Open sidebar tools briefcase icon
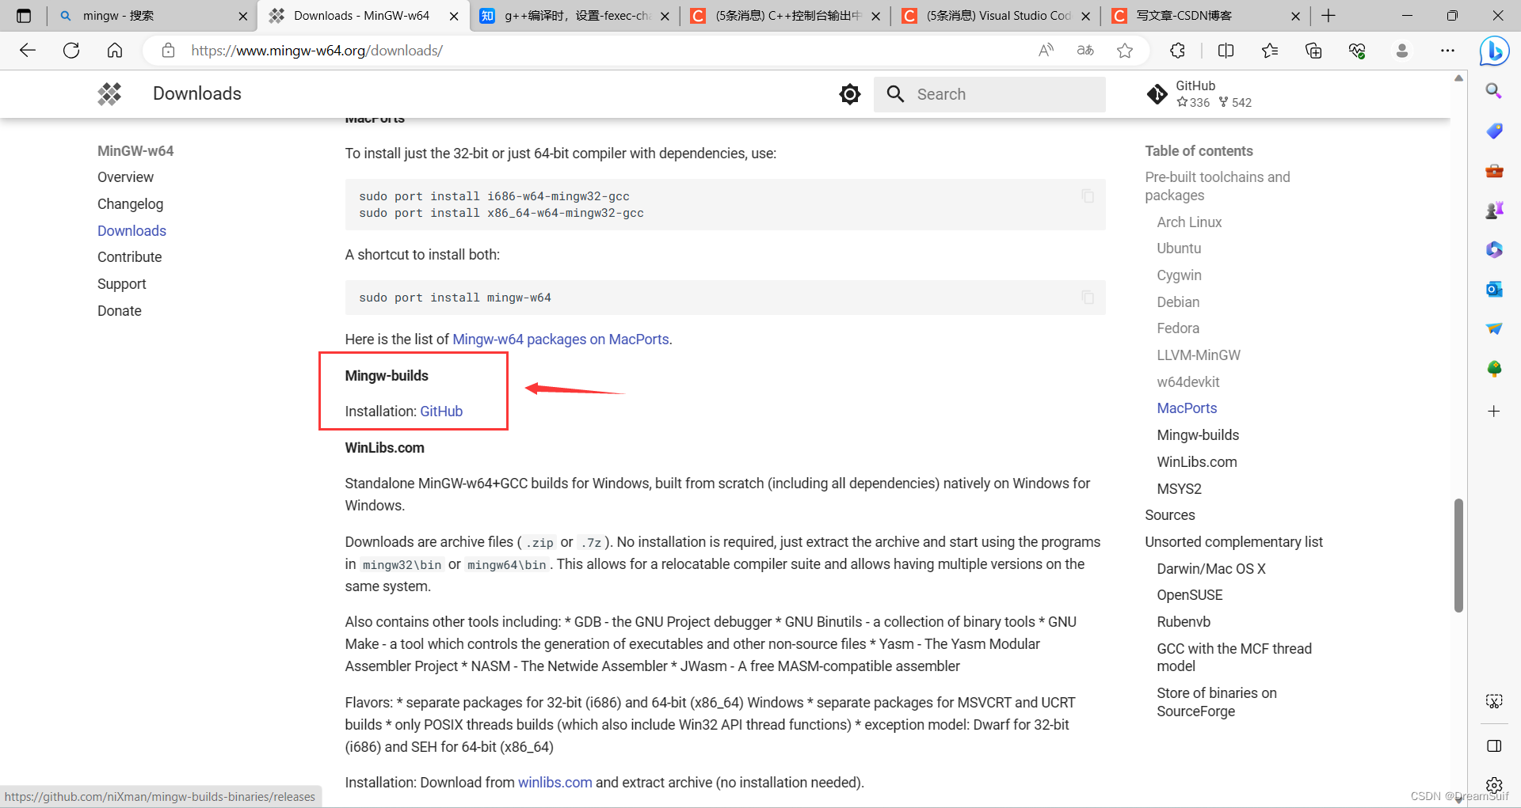 tap(1494, 170)
